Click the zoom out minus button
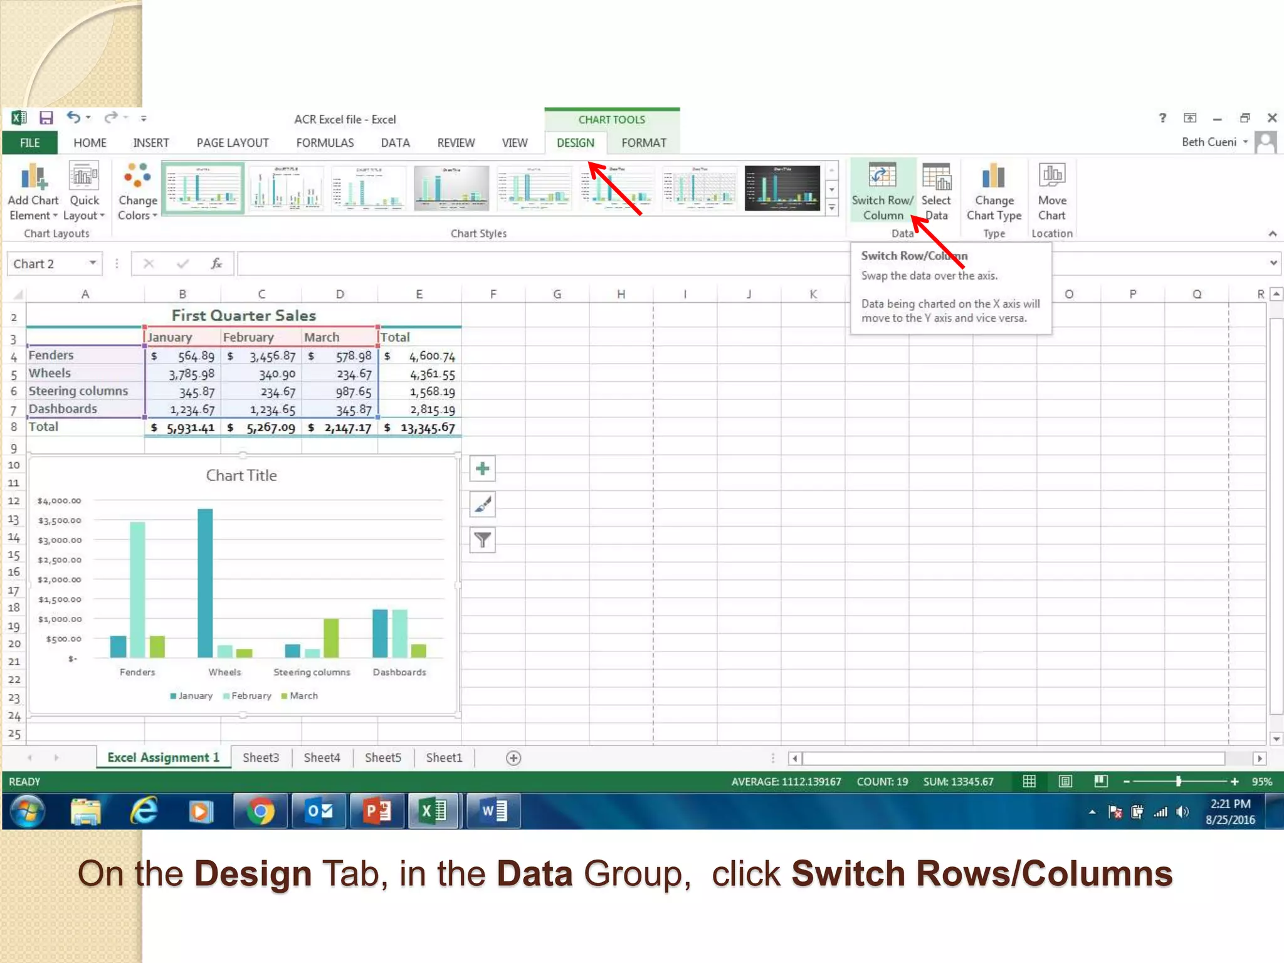Viewport: 1284px width, 963px height. pos(1126,781)
